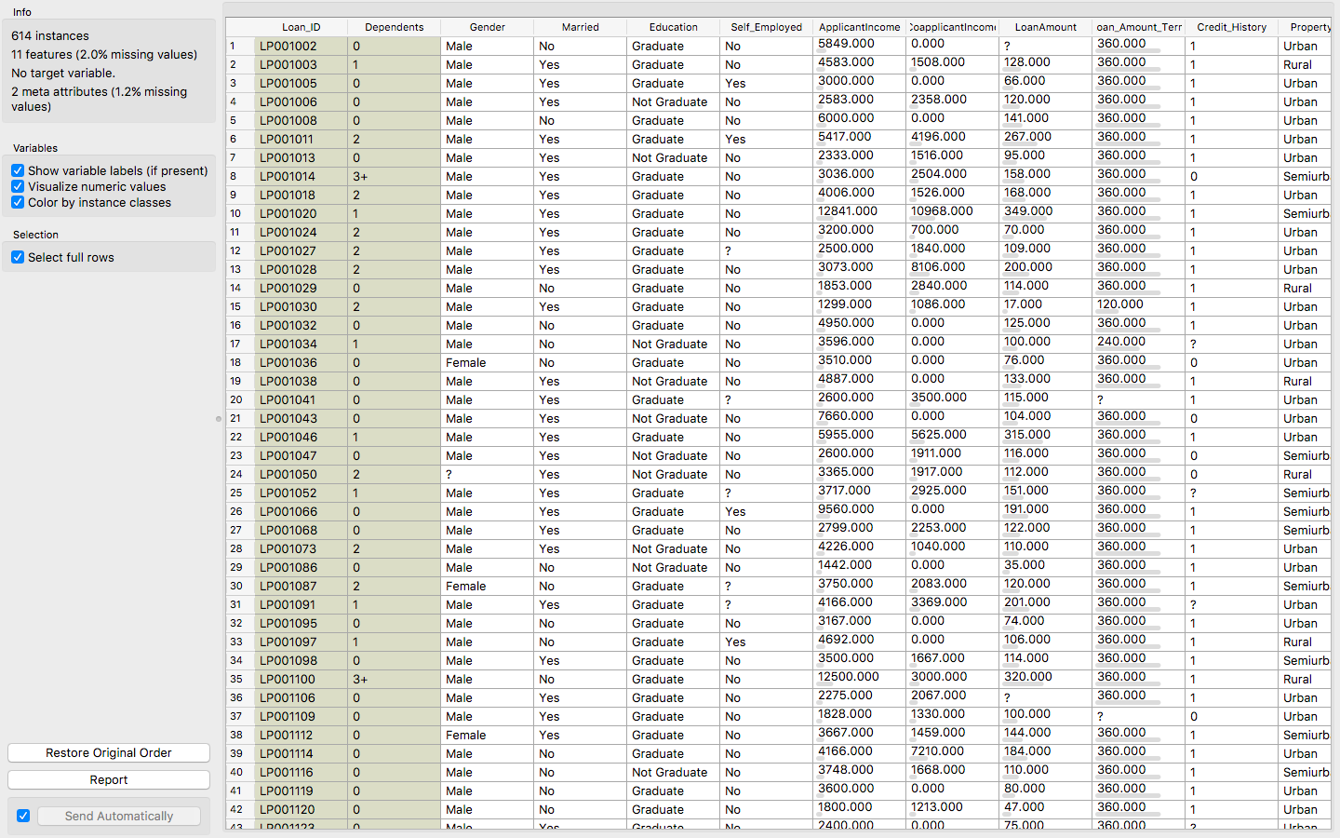
Task: Toggle the 'Select full rows' checkbox
Action: pos(18,258)
